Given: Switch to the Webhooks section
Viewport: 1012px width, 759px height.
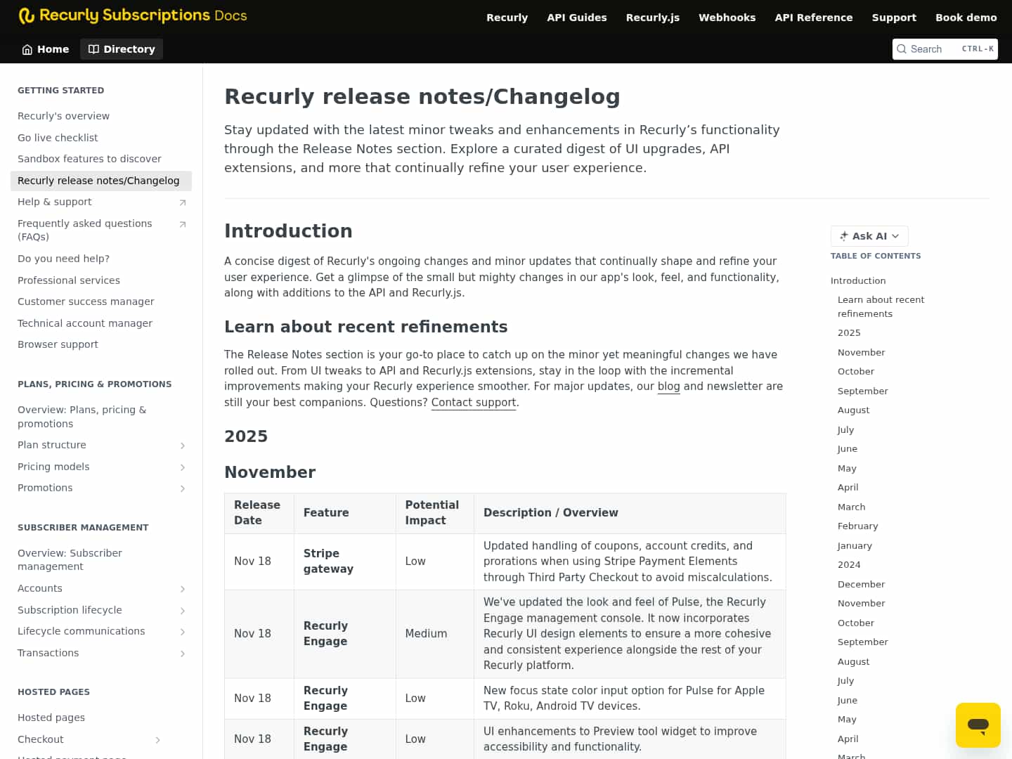Looking at the screenshot, I should 727,18.
